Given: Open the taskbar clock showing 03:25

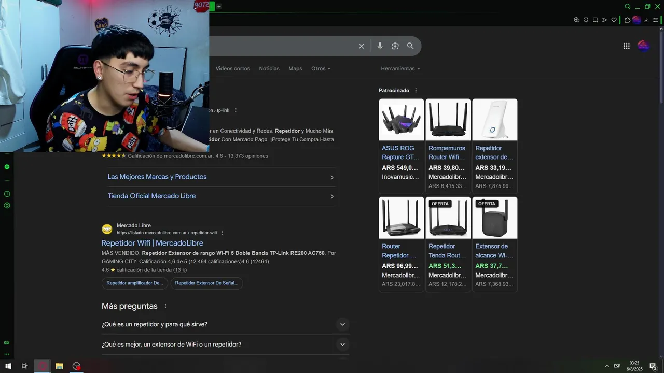Looking at the screenshot, I should click(635, 366).
